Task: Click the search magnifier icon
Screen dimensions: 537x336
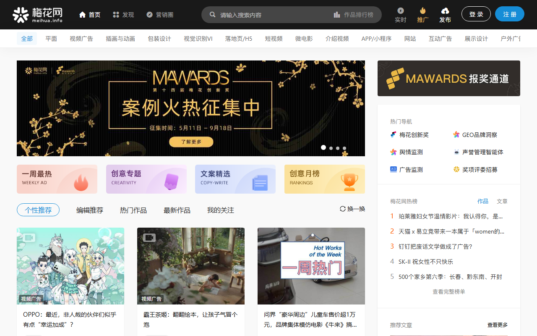Action: [x=213, y=15]
